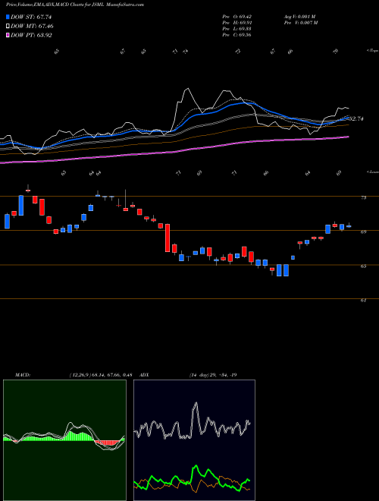Screen dimensions: 379x501
Task: Click the blue DOW ST legend swatch
Action: point(8,17)
